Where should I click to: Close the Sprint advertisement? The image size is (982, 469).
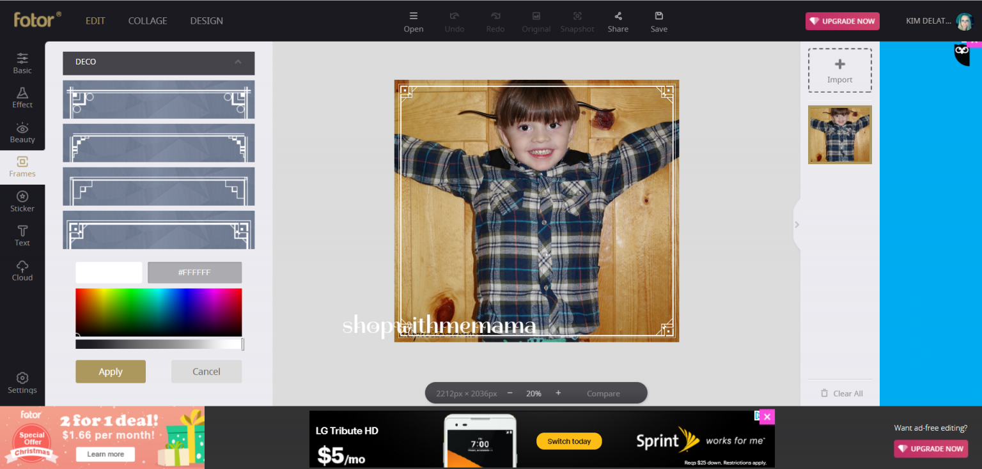click(768, 417)
